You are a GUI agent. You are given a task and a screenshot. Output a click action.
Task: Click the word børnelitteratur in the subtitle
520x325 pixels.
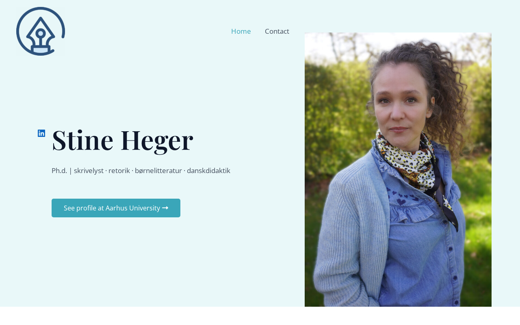(x=158, y=171)
